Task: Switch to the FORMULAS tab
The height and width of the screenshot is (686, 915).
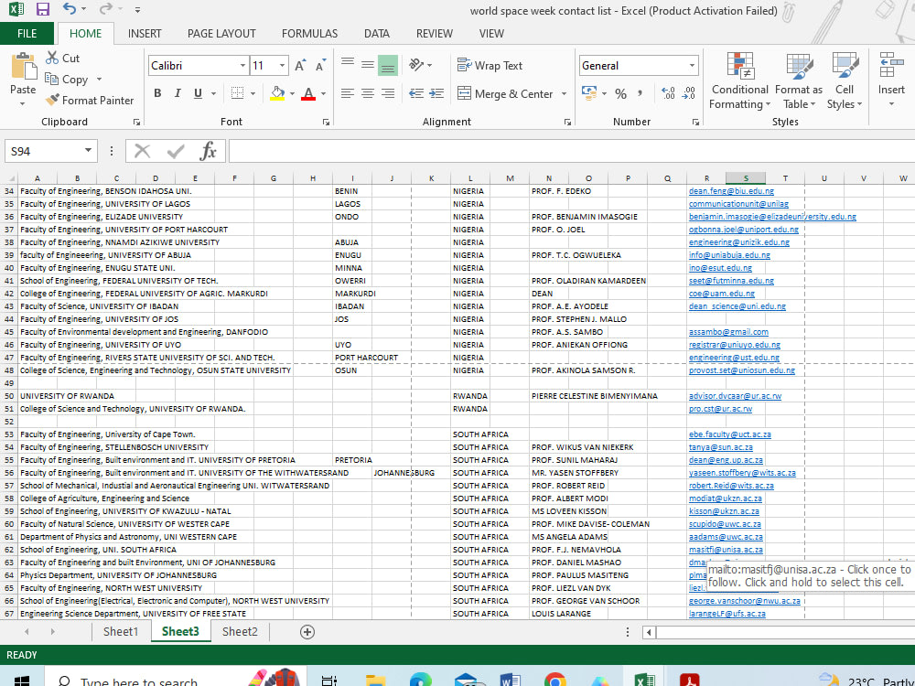Action: (x=310, y=34)
